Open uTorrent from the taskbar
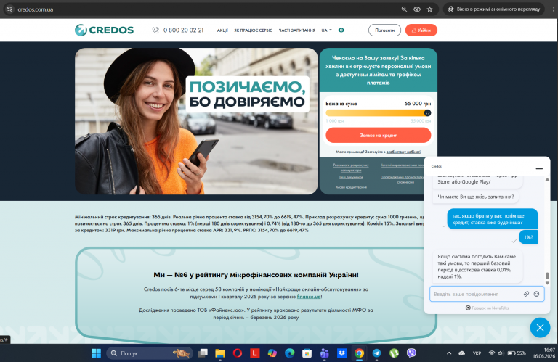Viewport: 558px width, 362px height. (394, 353)
